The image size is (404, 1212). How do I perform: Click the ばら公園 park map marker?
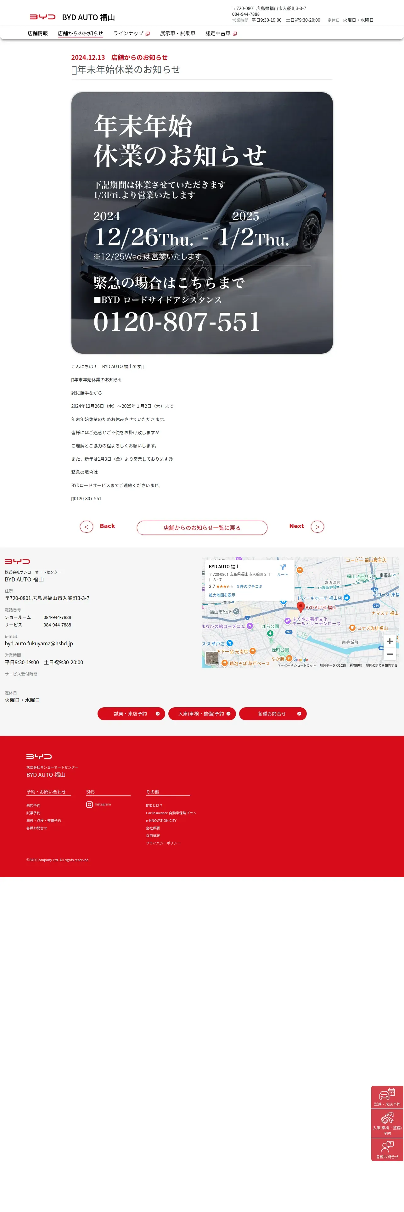tap(270, 633)
